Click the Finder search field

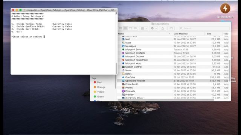(x=204, y=28)
